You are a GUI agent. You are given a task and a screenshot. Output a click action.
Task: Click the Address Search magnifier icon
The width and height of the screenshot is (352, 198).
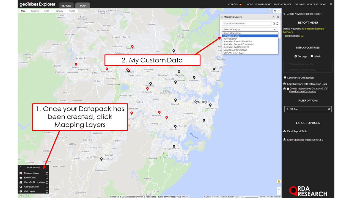21,187
